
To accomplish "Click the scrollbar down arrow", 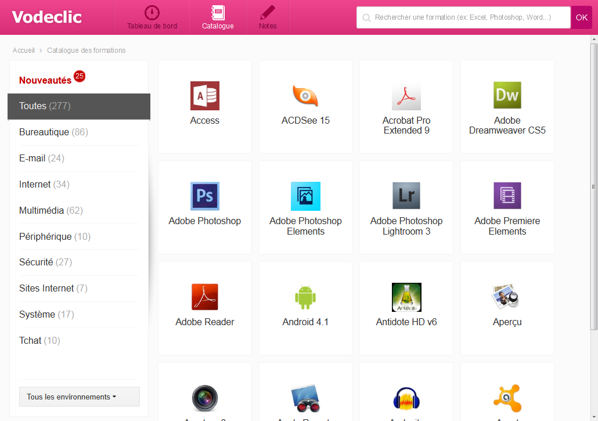I will pyautogui.click(x=594, y=418).
